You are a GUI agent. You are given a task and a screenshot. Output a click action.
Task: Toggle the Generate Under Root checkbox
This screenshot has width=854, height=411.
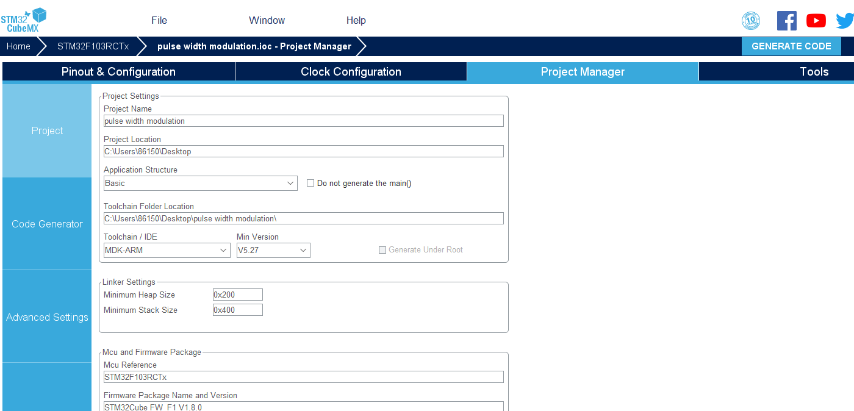pyautogui.click(x=382, y=250)
